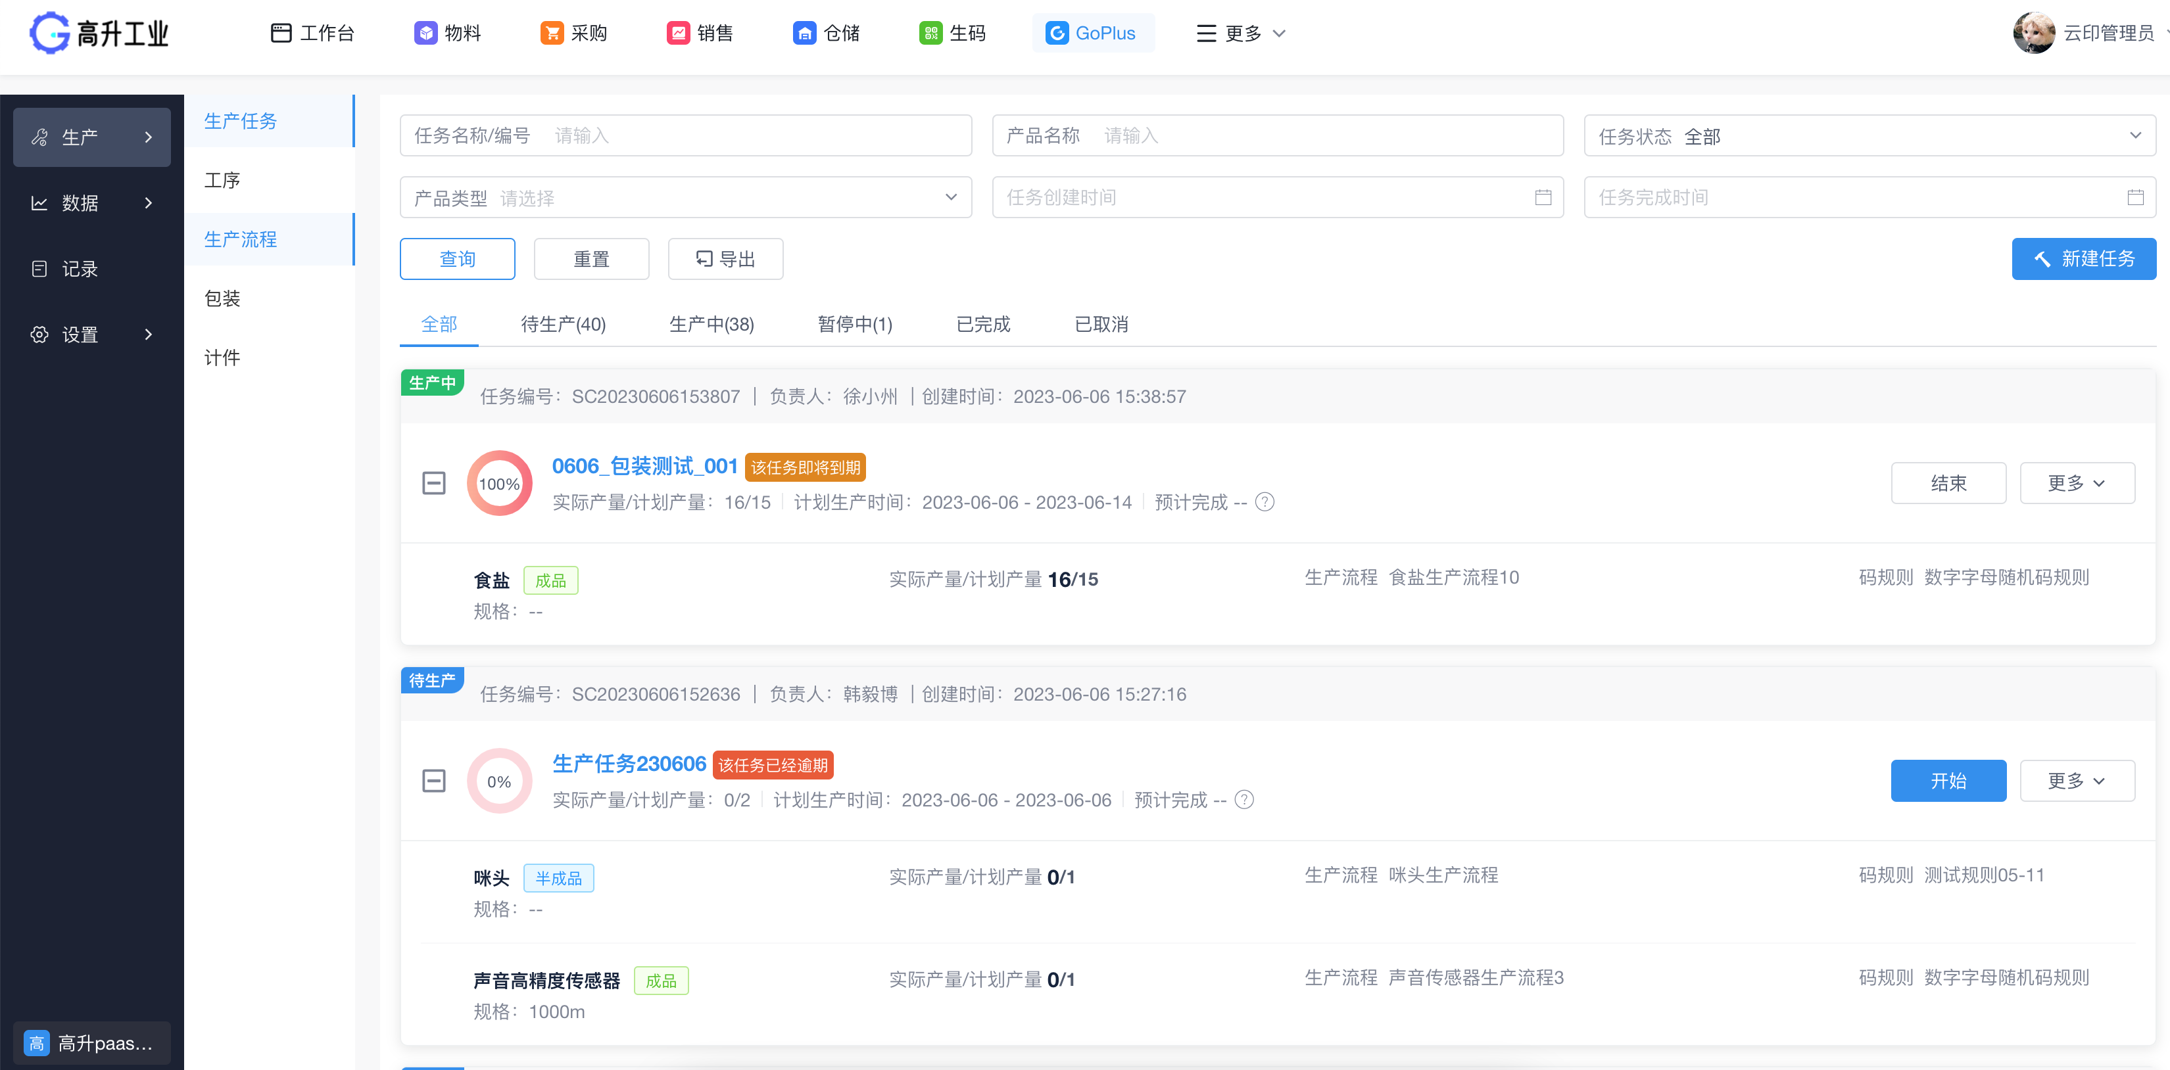Switch to the 已完成 tab
This screenshot has width=2170, height=1070.
click(x=982, y=324)
